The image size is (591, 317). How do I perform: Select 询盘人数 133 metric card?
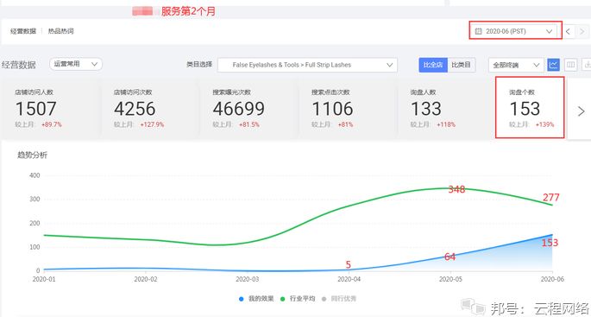click(446, 108)
